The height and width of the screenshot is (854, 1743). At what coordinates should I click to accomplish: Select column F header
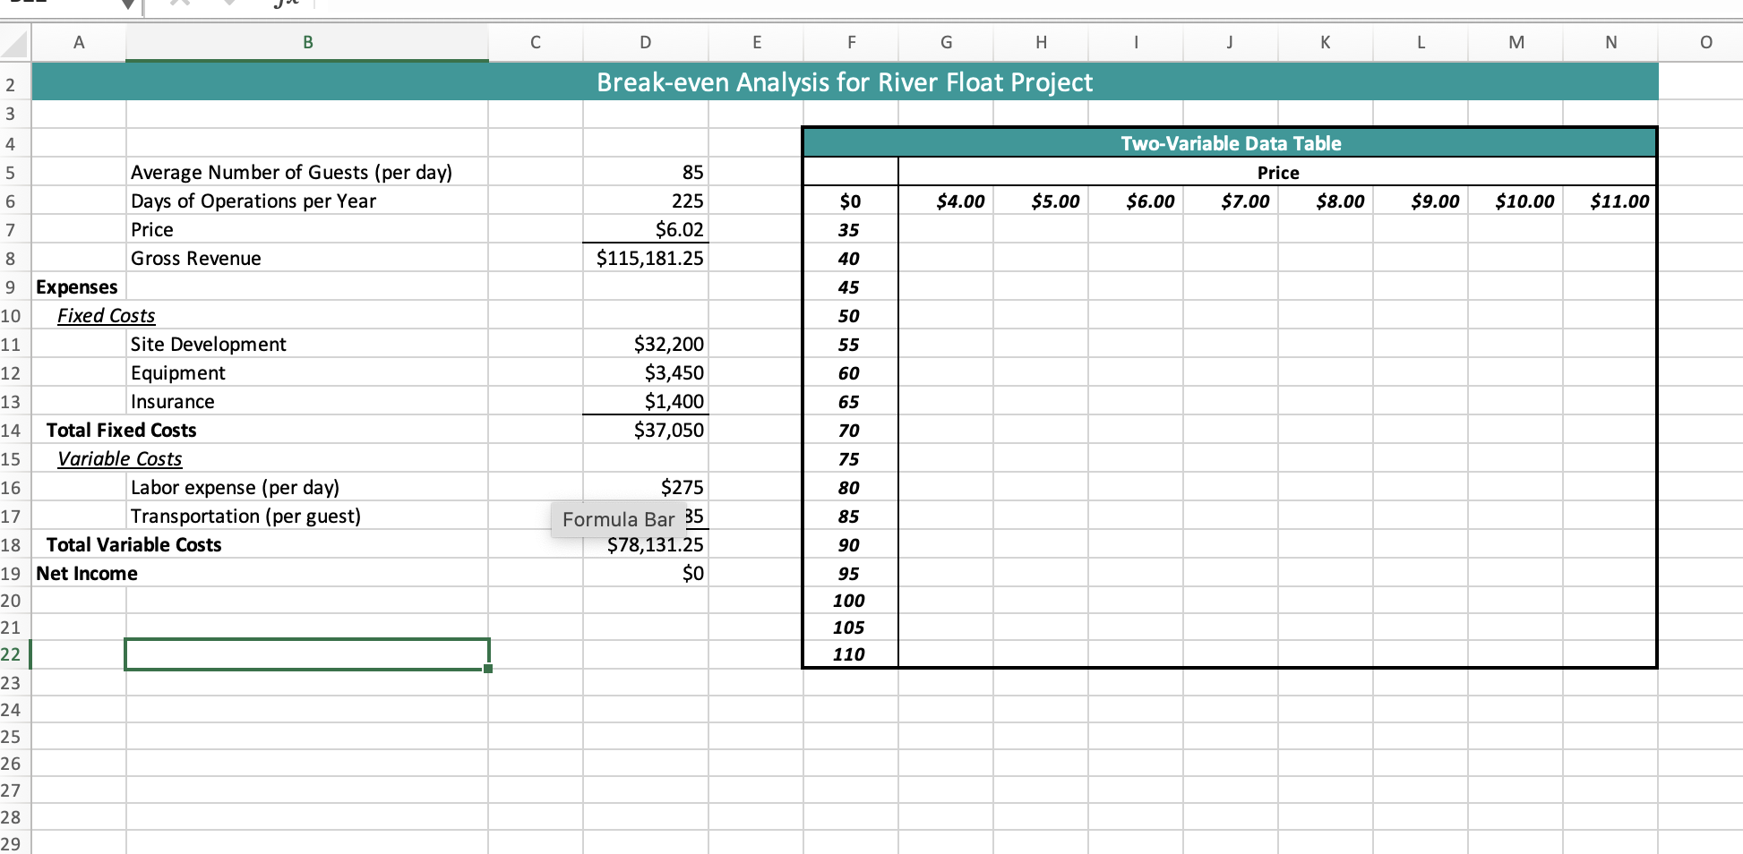[850, 42]
